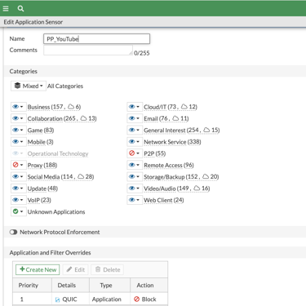Click the Email (76) category label

pyautogui.click(x=166, y=118)
